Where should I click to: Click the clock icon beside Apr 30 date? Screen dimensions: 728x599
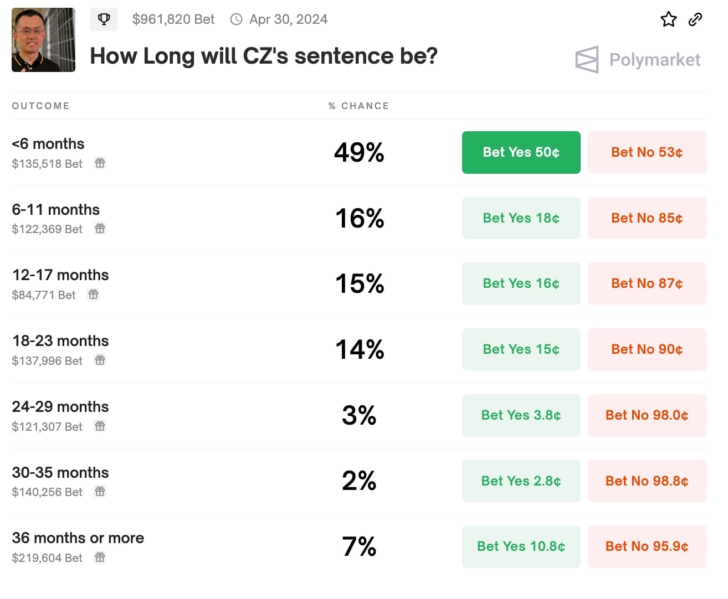coord(237,19)
